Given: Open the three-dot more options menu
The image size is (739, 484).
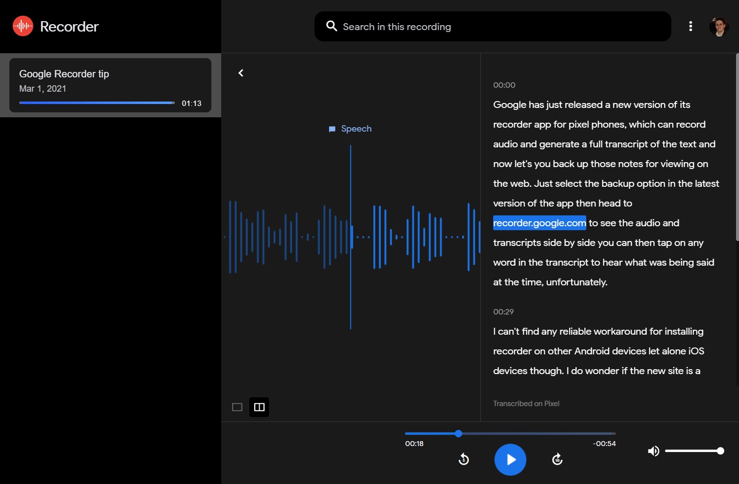Looking at the screenshot, I should point(690,26).
